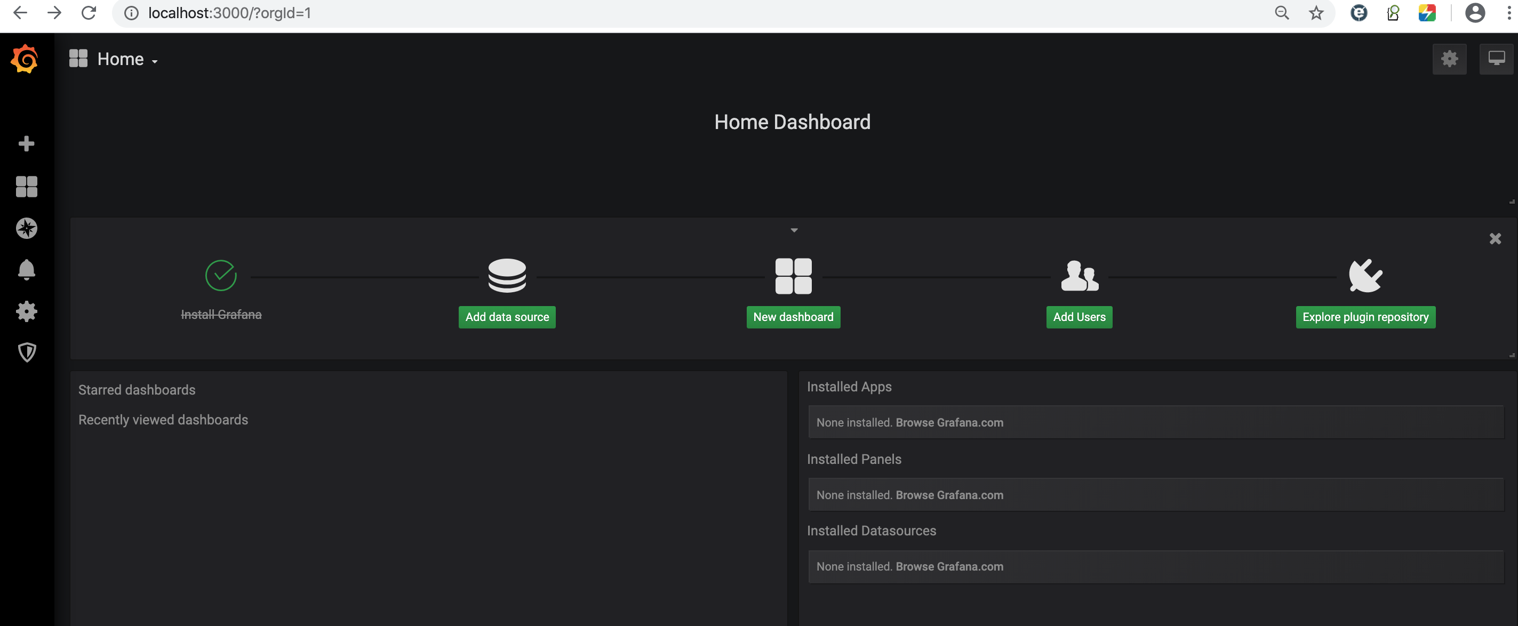Click the Home Dashboard title text

[792, 122]
